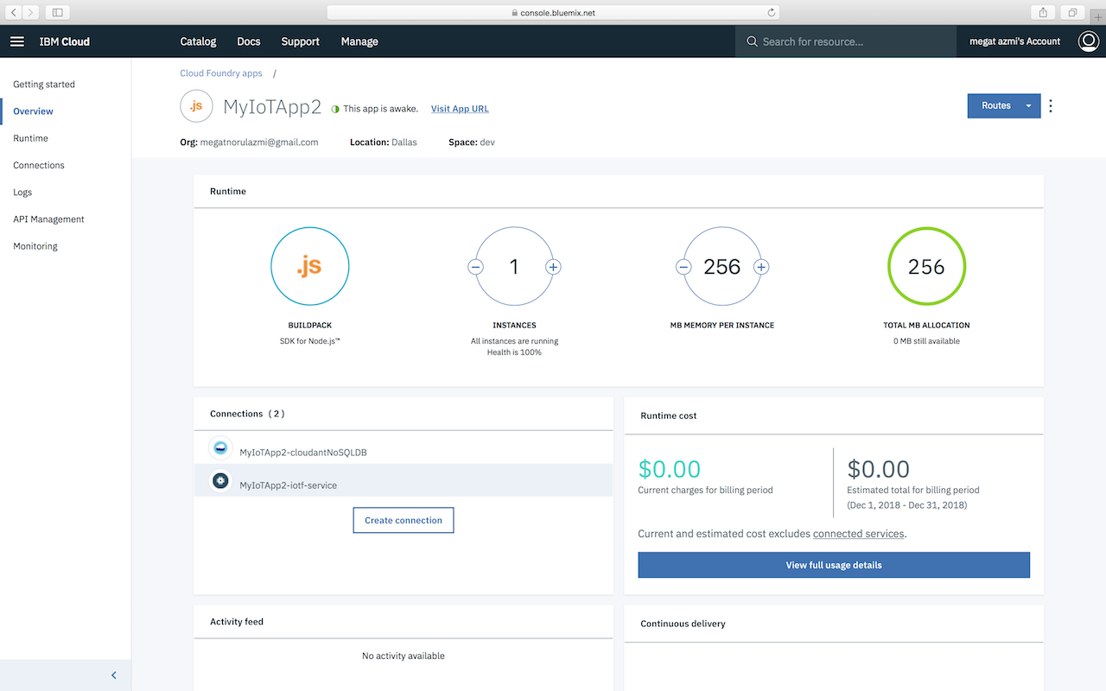The image size is (1106, 691).
Task: Click the Cloud Foundry apps breadcrumb
Action: (220, 73)
